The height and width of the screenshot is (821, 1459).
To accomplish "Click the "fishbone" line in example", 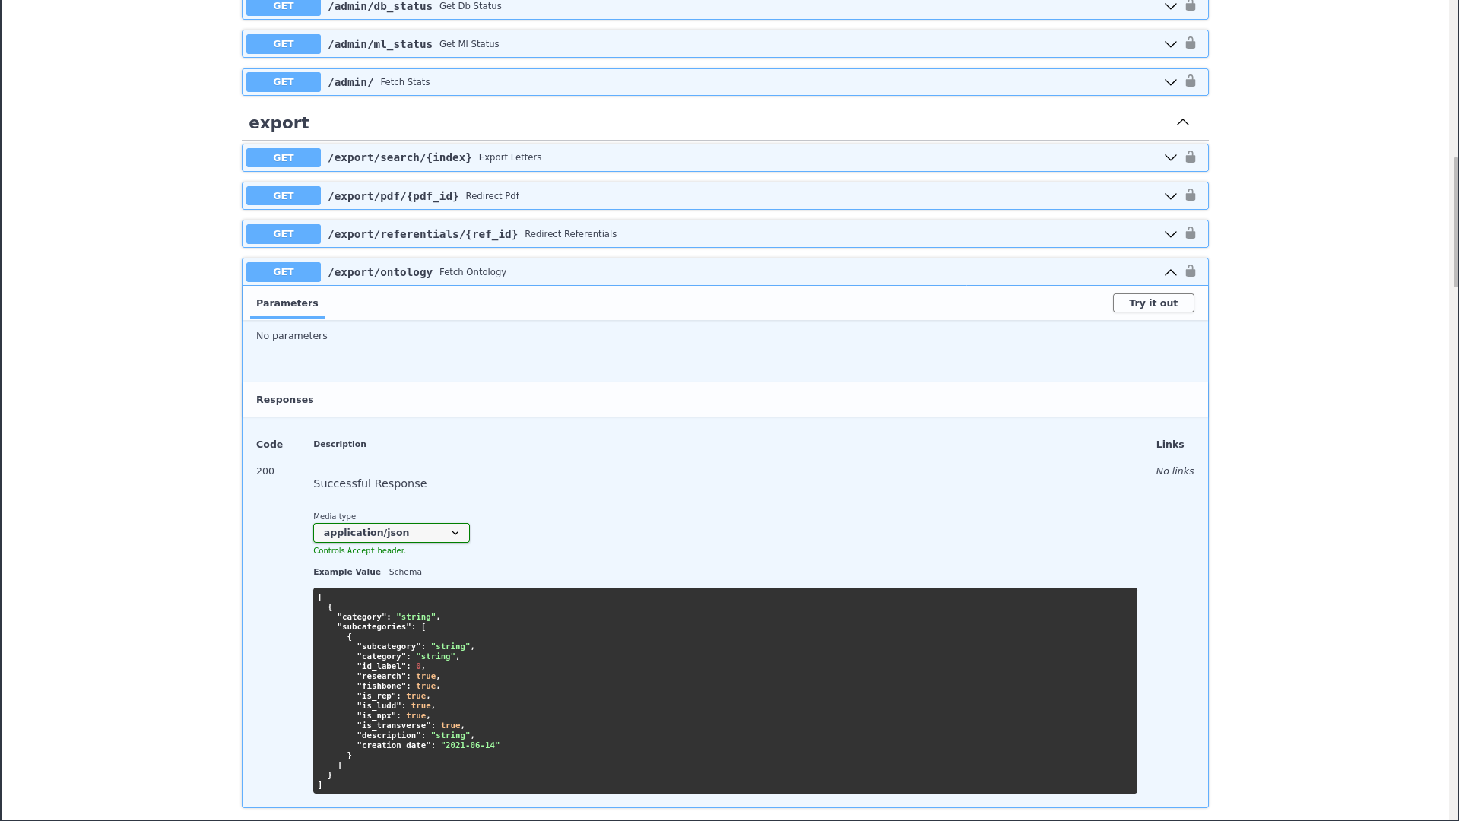I will point(398,686).
